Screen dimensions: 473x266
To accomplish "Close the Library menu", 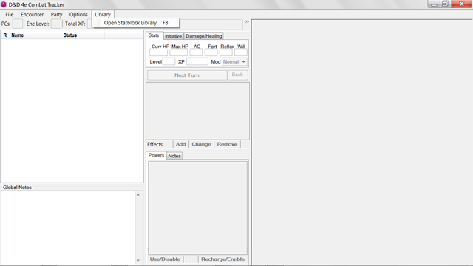I will (x=103, y=15).
